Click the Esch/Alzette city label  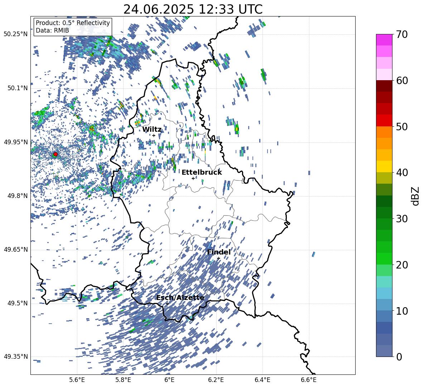tap(180, 297)
